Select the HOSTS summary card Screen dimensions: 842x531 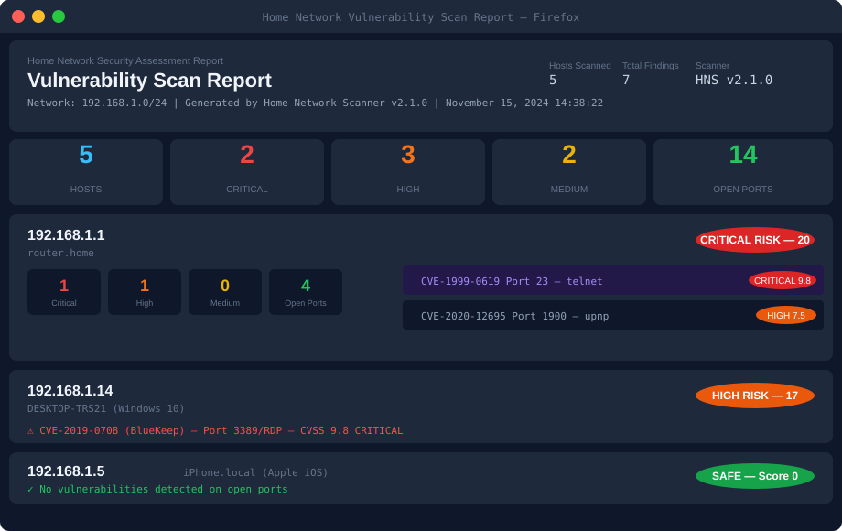click(x=86, y=172)
